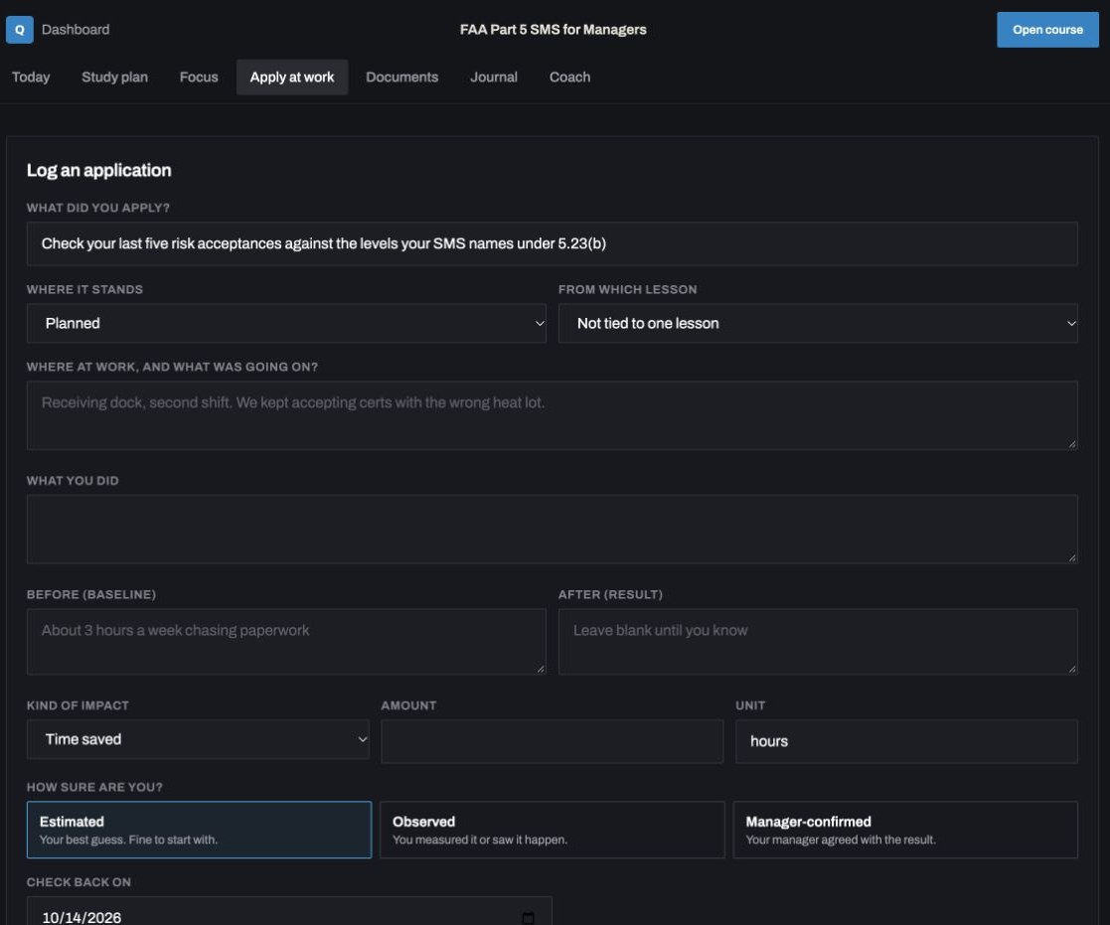Click the Amount input field
This screenshot has height=925, width=1110.
tap(553, 742)
